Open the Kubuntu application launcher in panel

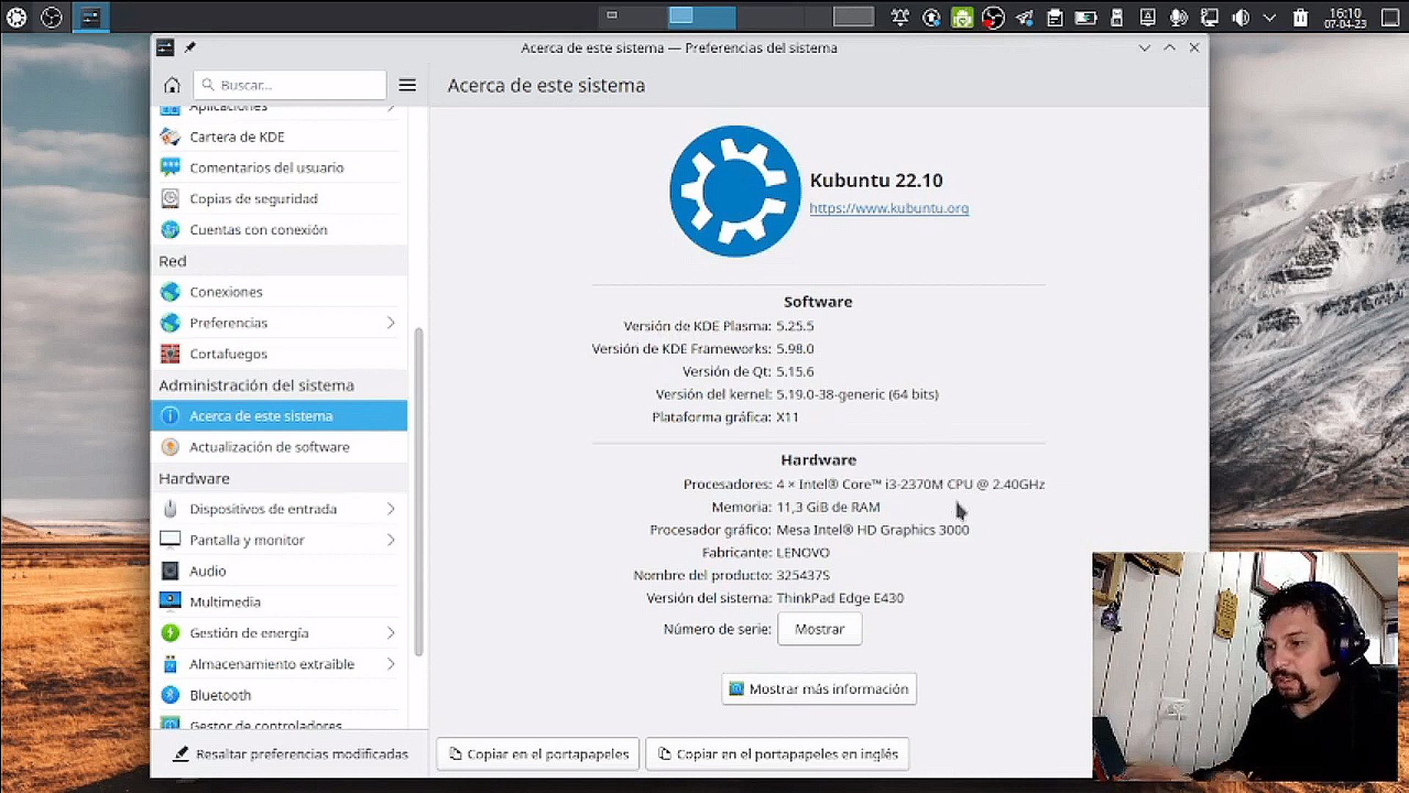[17, 17]
